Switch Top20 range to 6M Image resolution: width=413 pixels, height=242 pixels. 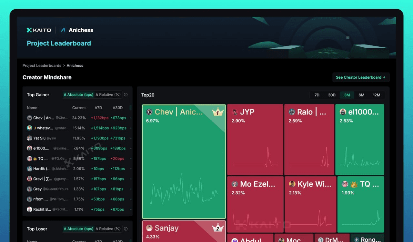tap(361, 95)
